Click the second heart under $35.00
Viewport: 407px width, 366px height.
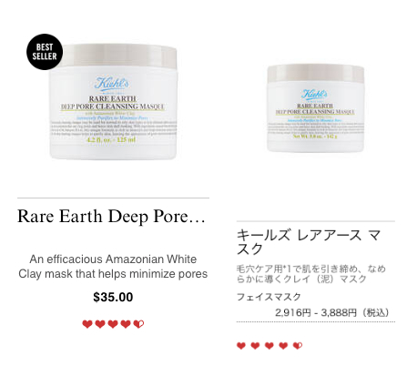pos(100,324)
